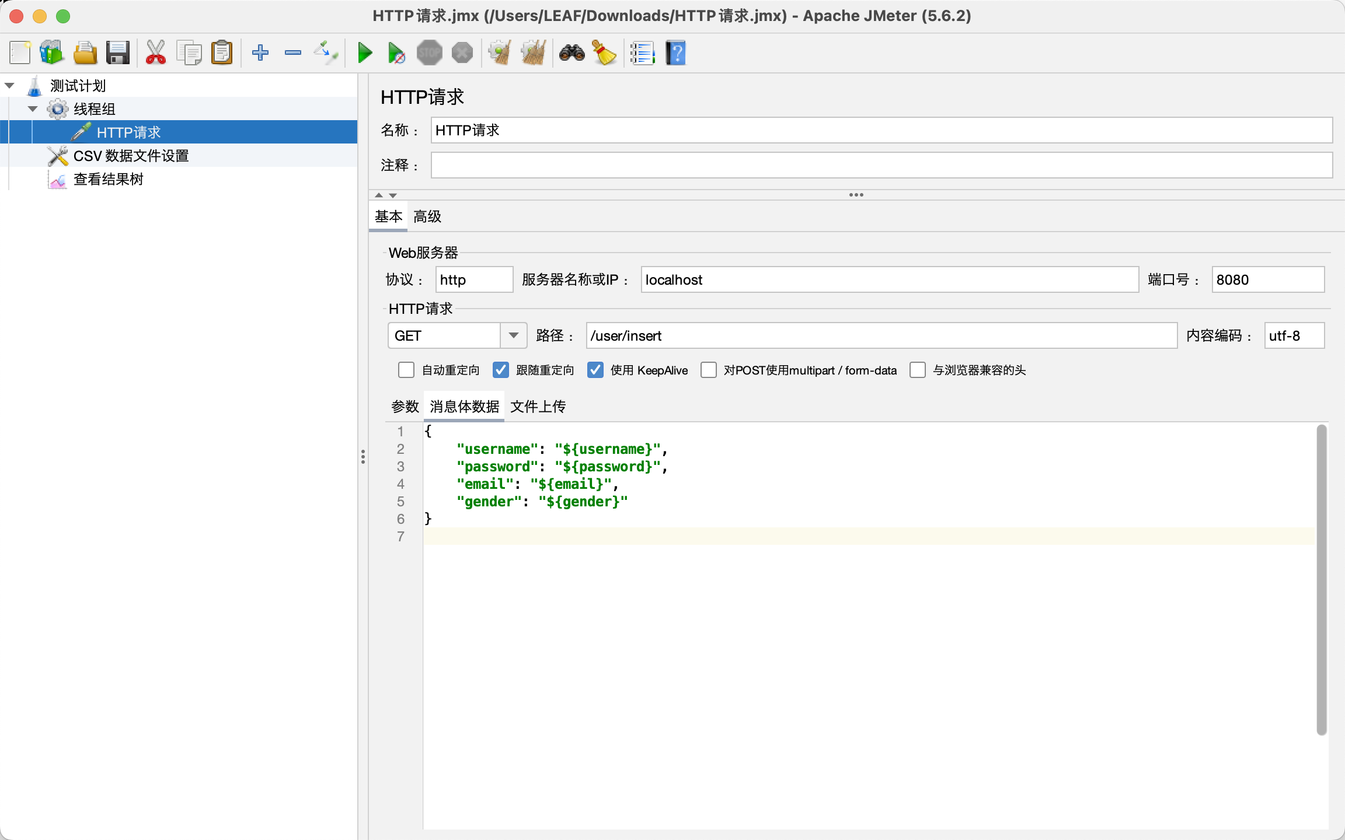Select the HTTP请求 sampler in tree
This screenshot has height=840, width=1345.
128,132
